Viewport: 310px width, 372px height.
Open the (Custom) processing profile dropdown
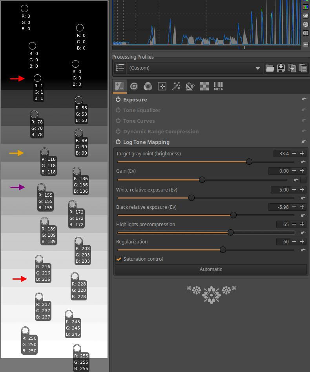(194, 68)
